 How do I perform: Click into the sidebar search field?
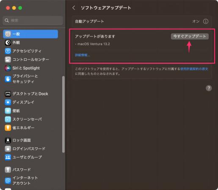click(x=33, y=20)
